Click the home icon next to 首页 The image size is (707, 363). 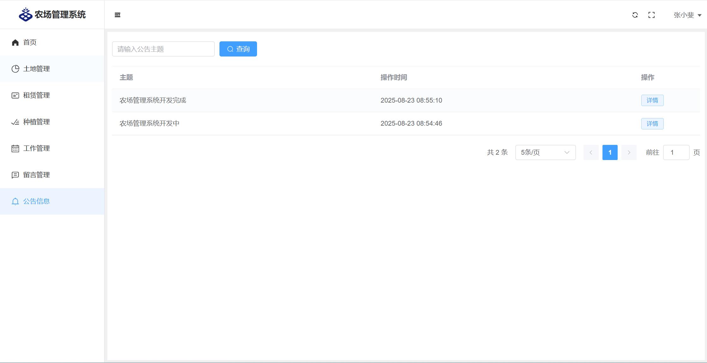[15, 42]
